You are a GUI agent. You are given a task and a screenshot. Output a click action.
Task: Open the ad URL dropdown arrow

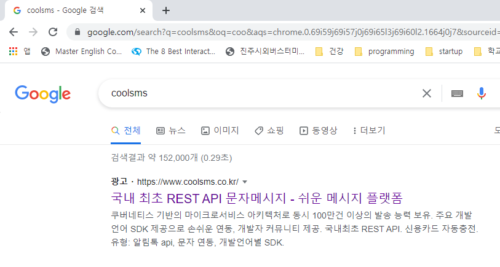pyautogui.click(x=245, y=182)
